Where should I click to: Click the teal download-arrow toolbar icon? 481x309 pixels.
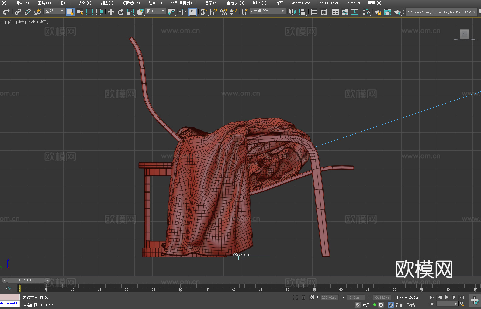(x=355, y=12)
